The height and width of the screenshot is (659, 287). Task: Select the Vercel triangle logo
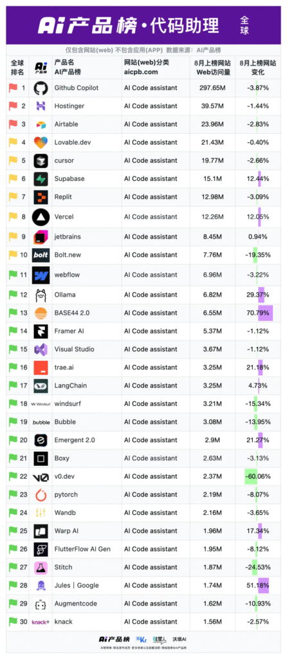(x=41, y=217)
